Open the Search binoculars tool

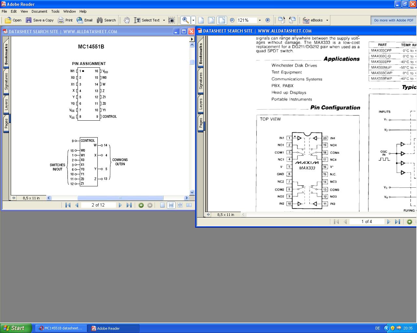[106, 20]
